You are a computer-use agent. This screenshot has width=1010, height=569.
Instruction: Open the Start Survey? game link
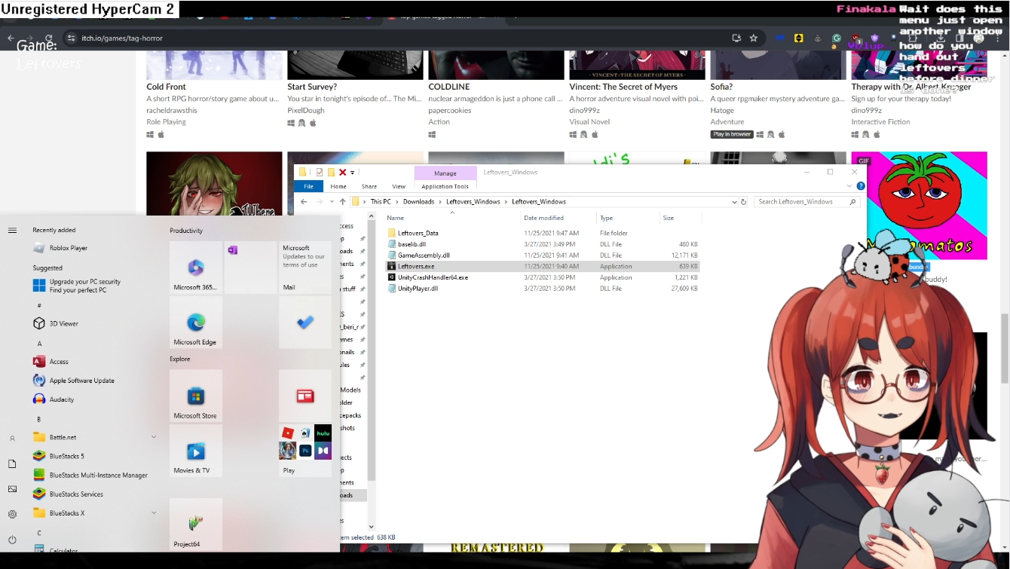click(312, 87)
